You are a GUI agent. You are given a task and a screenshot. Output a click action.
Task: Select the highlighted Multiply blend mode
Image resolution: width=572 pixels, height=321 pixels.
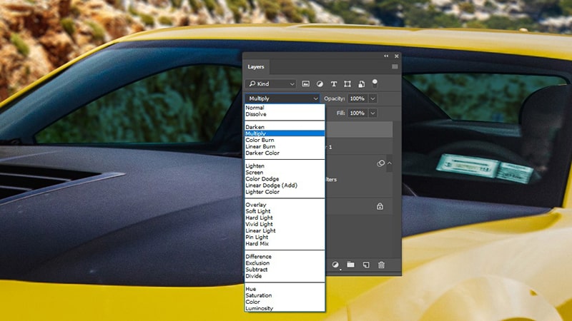pos(285,133)
